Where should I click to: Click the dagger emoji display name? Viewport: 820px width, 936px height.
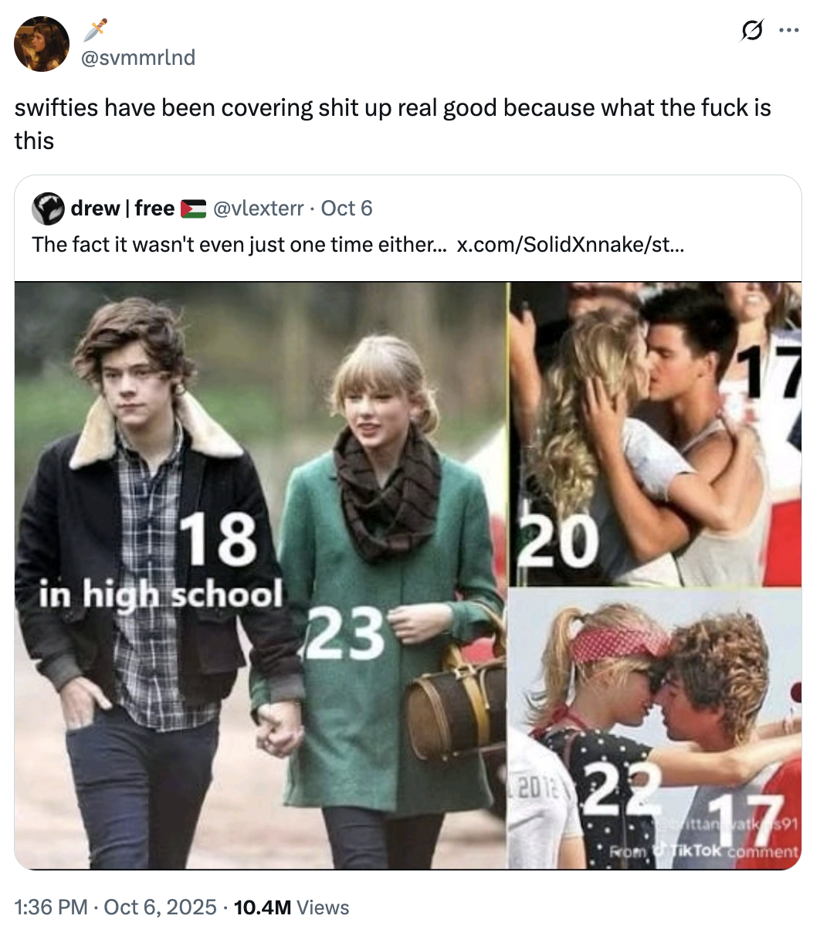[x=94, y=30]
